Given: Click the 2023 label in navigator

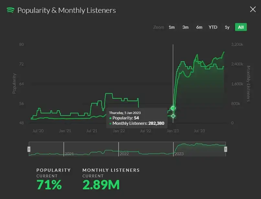Looking at the screenshot, I should (179, 154).
